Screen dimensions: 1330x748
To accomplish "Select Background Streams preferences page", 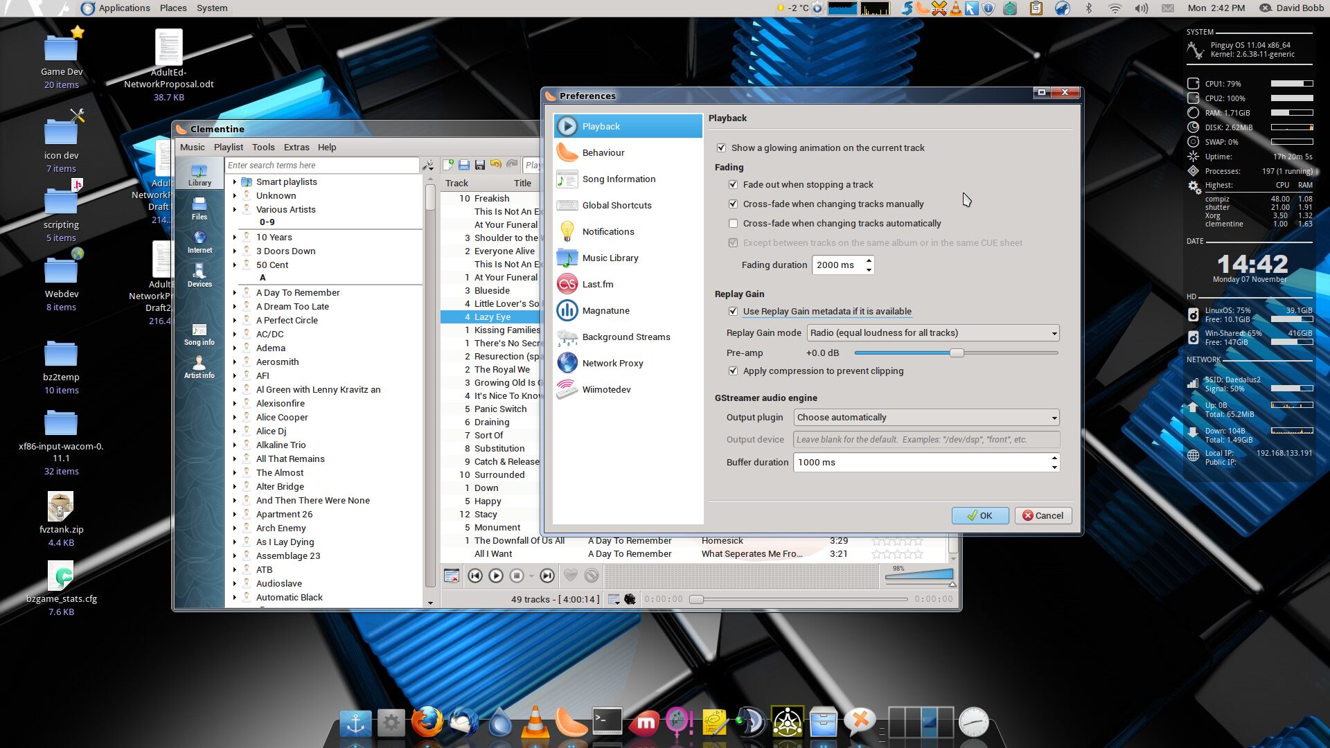I will [x=628, y=337].
